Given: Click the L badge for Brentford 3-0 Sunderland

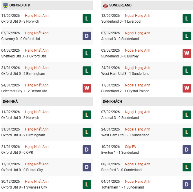Looking at the screenshot, I should point(187,167).
